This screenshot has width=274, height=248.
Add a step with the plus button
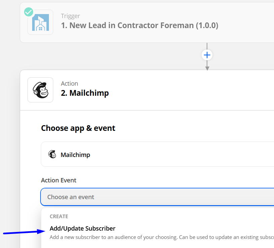207,55
